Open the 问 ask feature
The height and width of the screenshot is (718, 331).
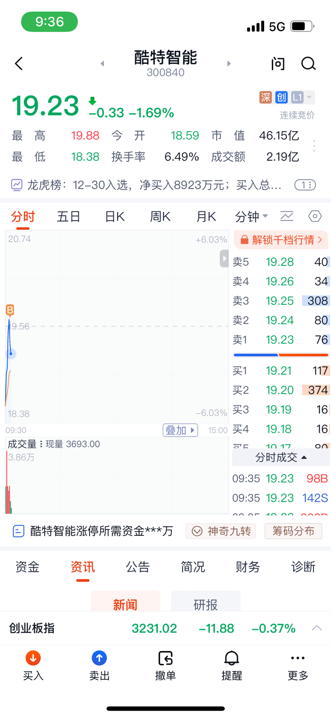click(278, 63)
